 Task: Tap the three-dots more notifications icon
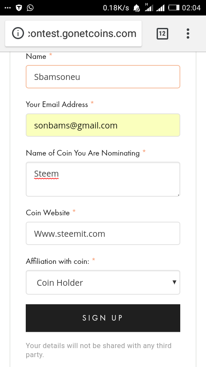tap(8, 8)
